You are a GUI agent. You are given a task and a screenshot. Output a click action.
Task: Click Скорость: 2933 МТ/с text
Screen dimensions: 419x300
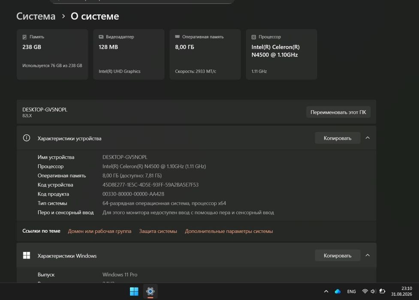coord(196,71)
